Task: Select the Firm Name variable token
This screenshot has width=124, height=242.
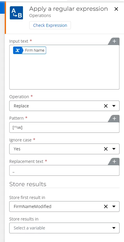Action: (30, 50)
